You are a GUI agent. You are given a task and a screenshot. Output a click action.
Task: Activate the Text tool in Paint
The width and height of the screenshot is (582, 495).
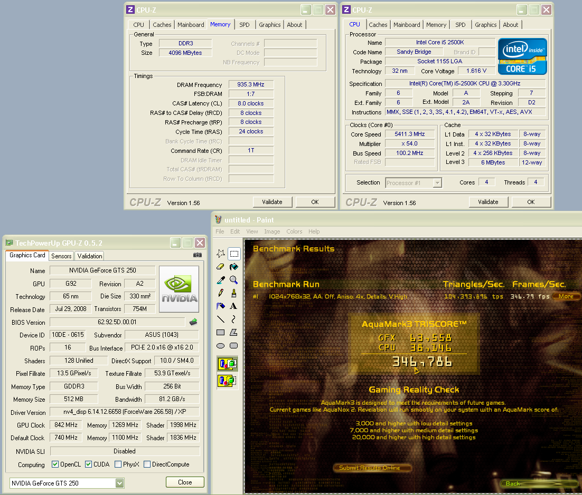tap(234, 306)
